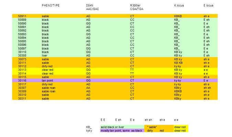Select the eh eh cell in row 30307
Viewport: 232px width, 137px height.
[207, 88]
